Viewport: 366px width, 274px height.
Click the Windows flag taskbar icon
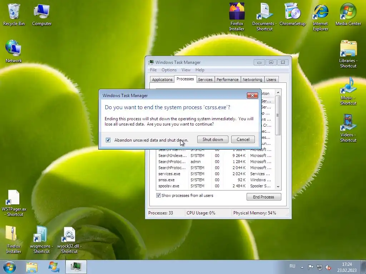[x=54, y=267]
